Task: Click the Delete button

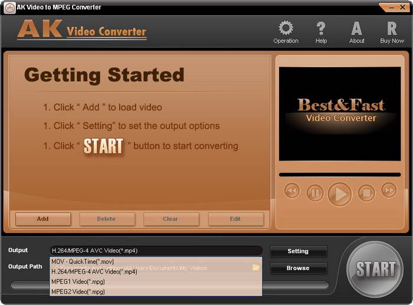Action: tap(107, 219)
